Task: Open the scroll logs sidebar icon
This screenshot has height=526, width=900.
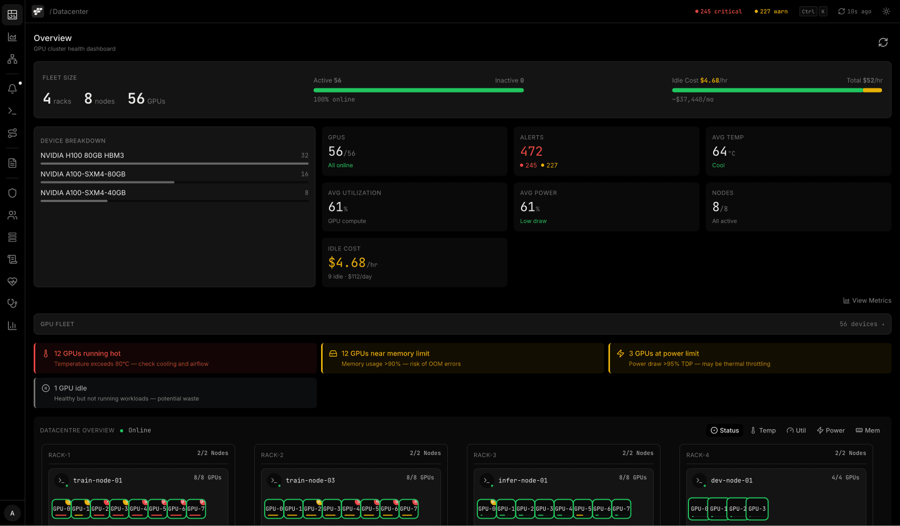Action: pyautogui.click(x=12, y=259)
